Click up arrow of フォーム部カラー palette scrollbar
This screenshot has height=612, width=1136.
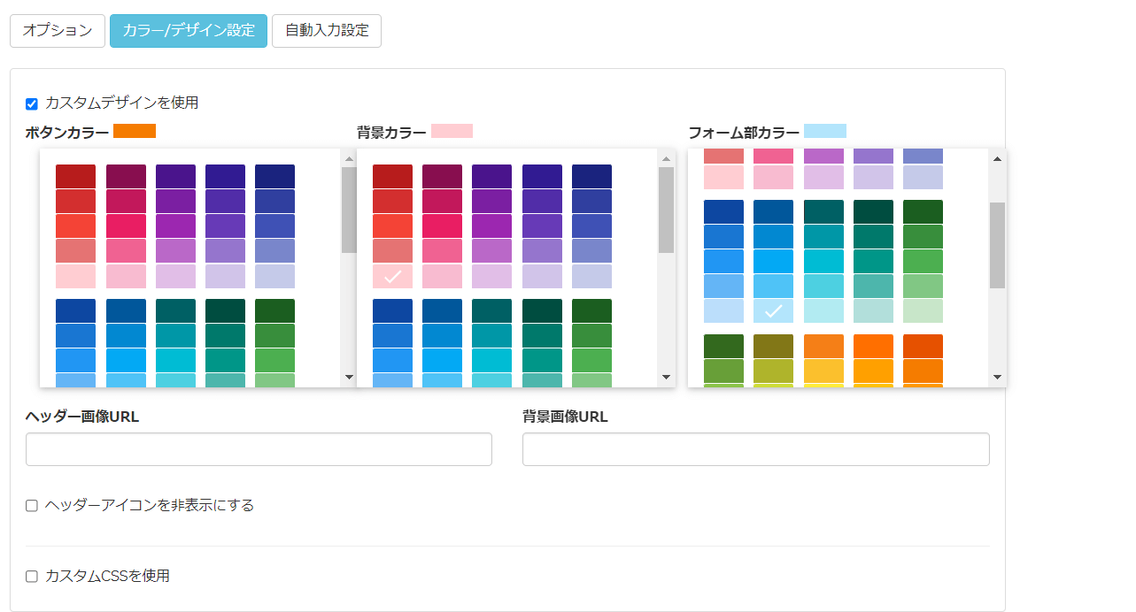pyautogui.click(x=997, y=159)
